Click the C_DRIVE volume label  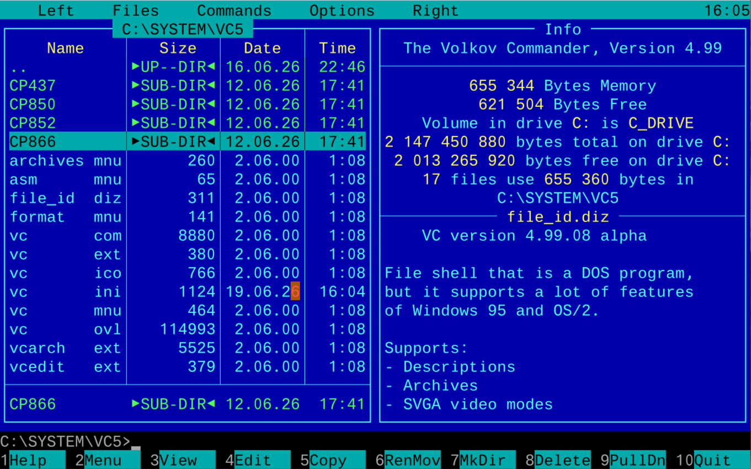pos(661,123)
